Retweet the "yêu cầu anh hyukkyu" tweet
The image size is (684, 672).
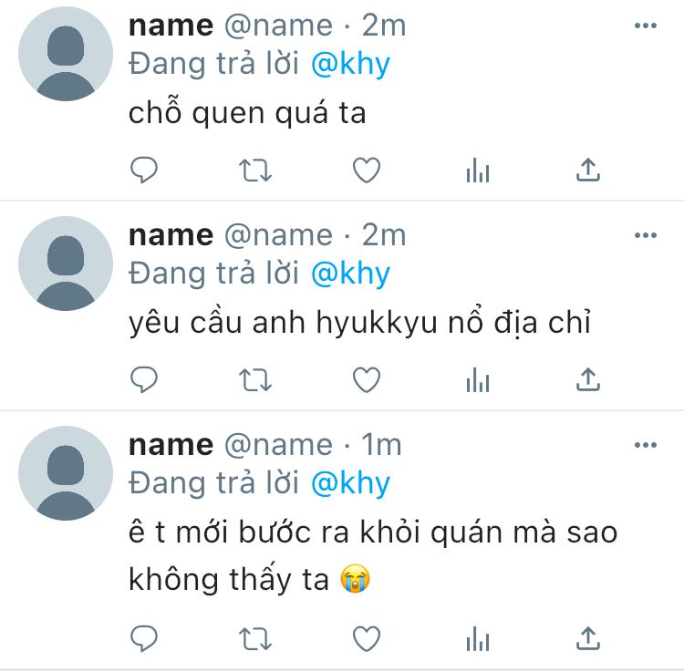pos(255,380)
